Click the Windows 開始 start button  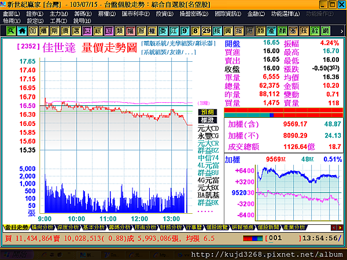(x=17, y=254)
